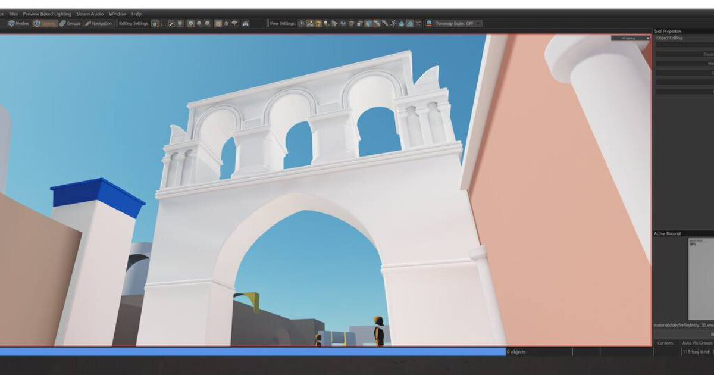Click the umbrella-shaped icon in Editing Settings

234,24
